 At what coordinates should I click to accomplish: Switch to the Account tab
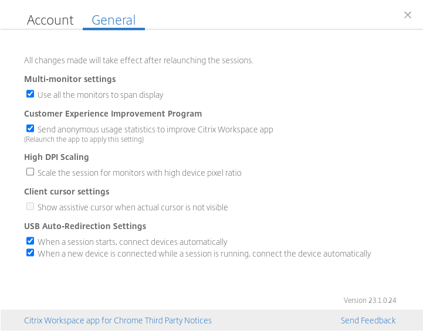(x=50, y=20)
